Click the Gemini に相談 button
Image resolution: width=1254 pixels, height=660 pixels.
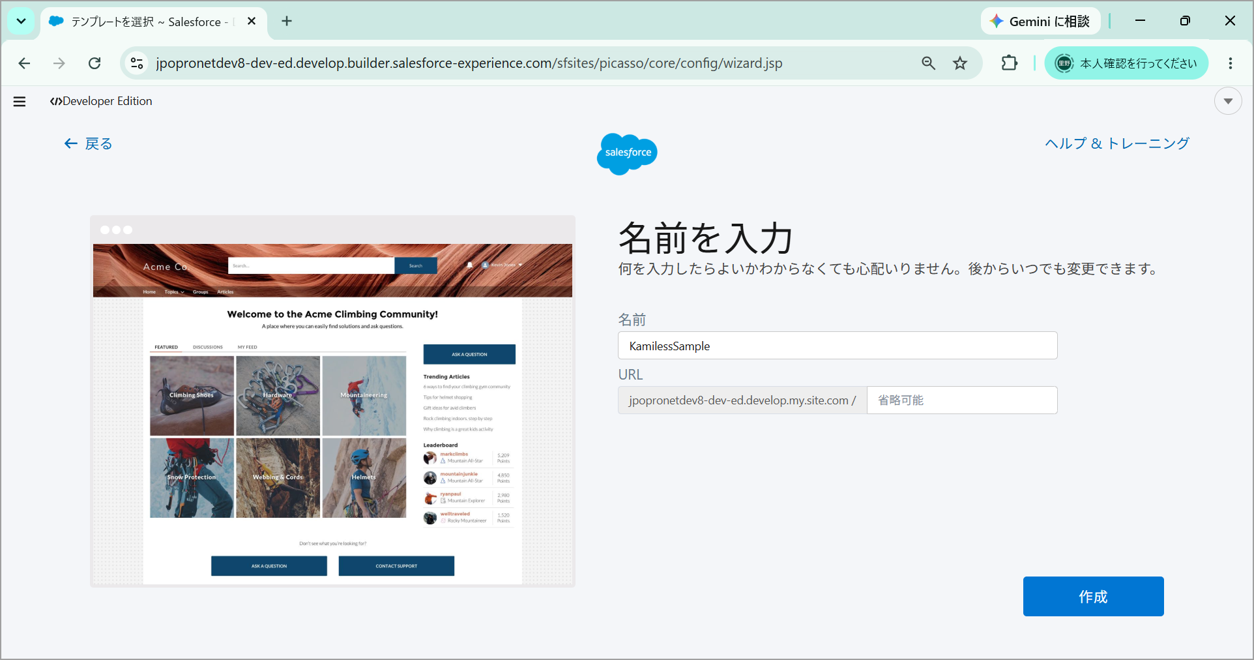pyautogui.click(x=1041, y=22)
